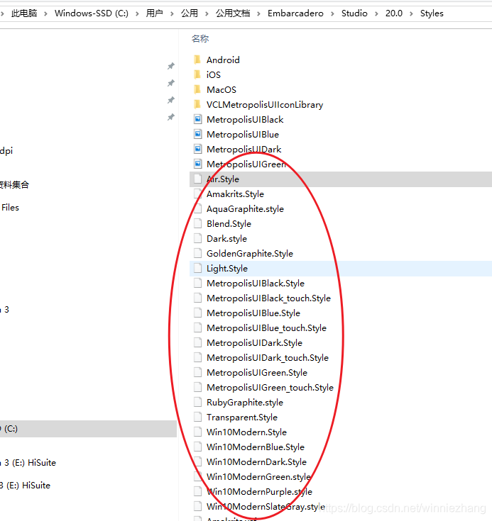Image resolution: width=492 pixels, height=521 pixels.
Task: Navigate to 20.0 breadcrumb
Action: pyautogui.click(x=394, y=13)
